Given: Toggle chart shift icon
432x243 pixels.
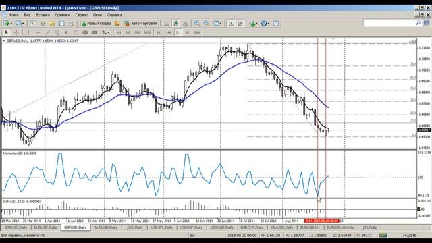Looking at the screenshot, I should pos(240,24).
